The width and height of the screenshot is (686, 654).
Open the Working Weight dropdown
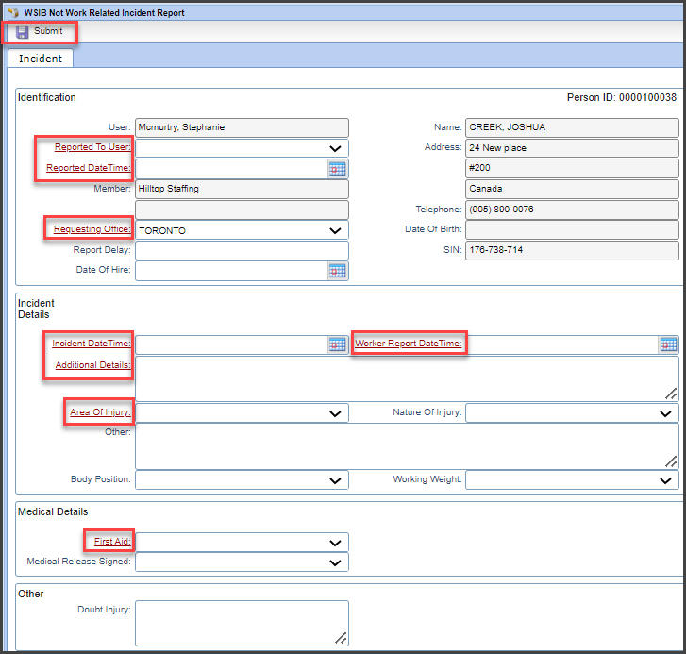click(665, 480)
